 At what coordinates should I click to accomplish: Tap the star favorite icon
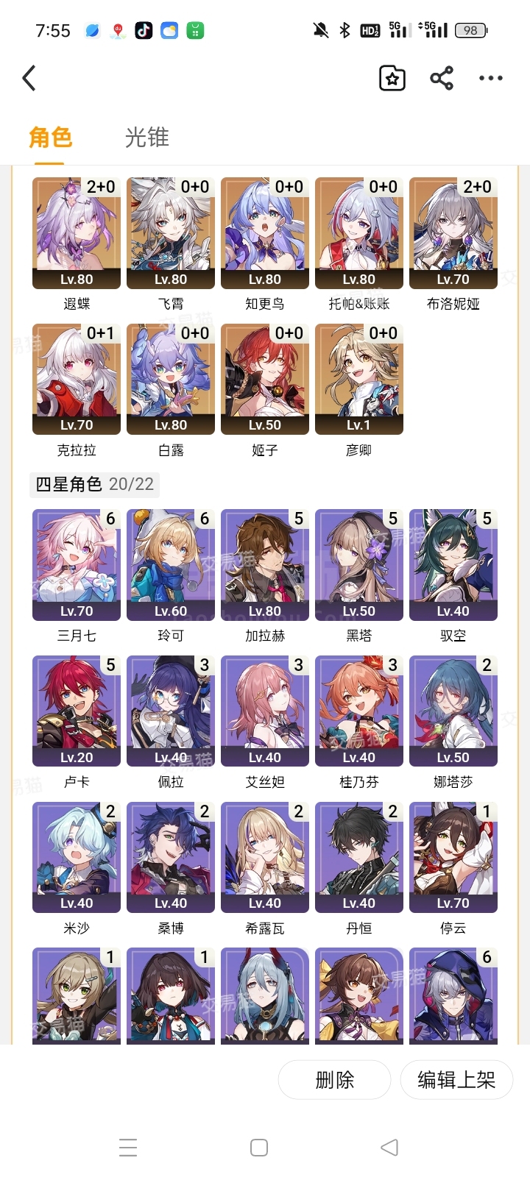coord(392,78)
